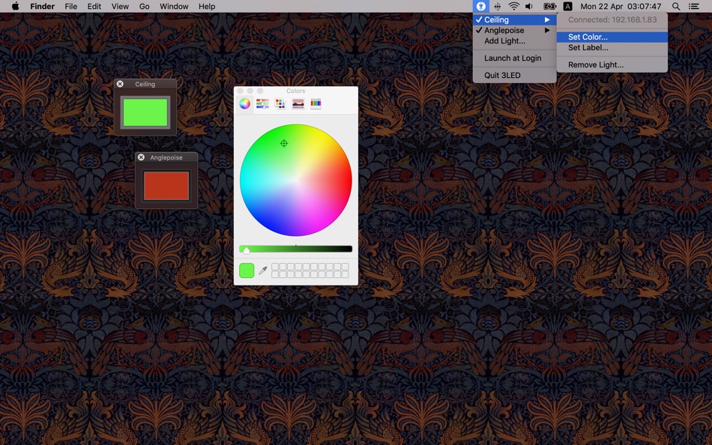
Task: Switch to color palettes picker tab
Action: click(x=280, y=104)
